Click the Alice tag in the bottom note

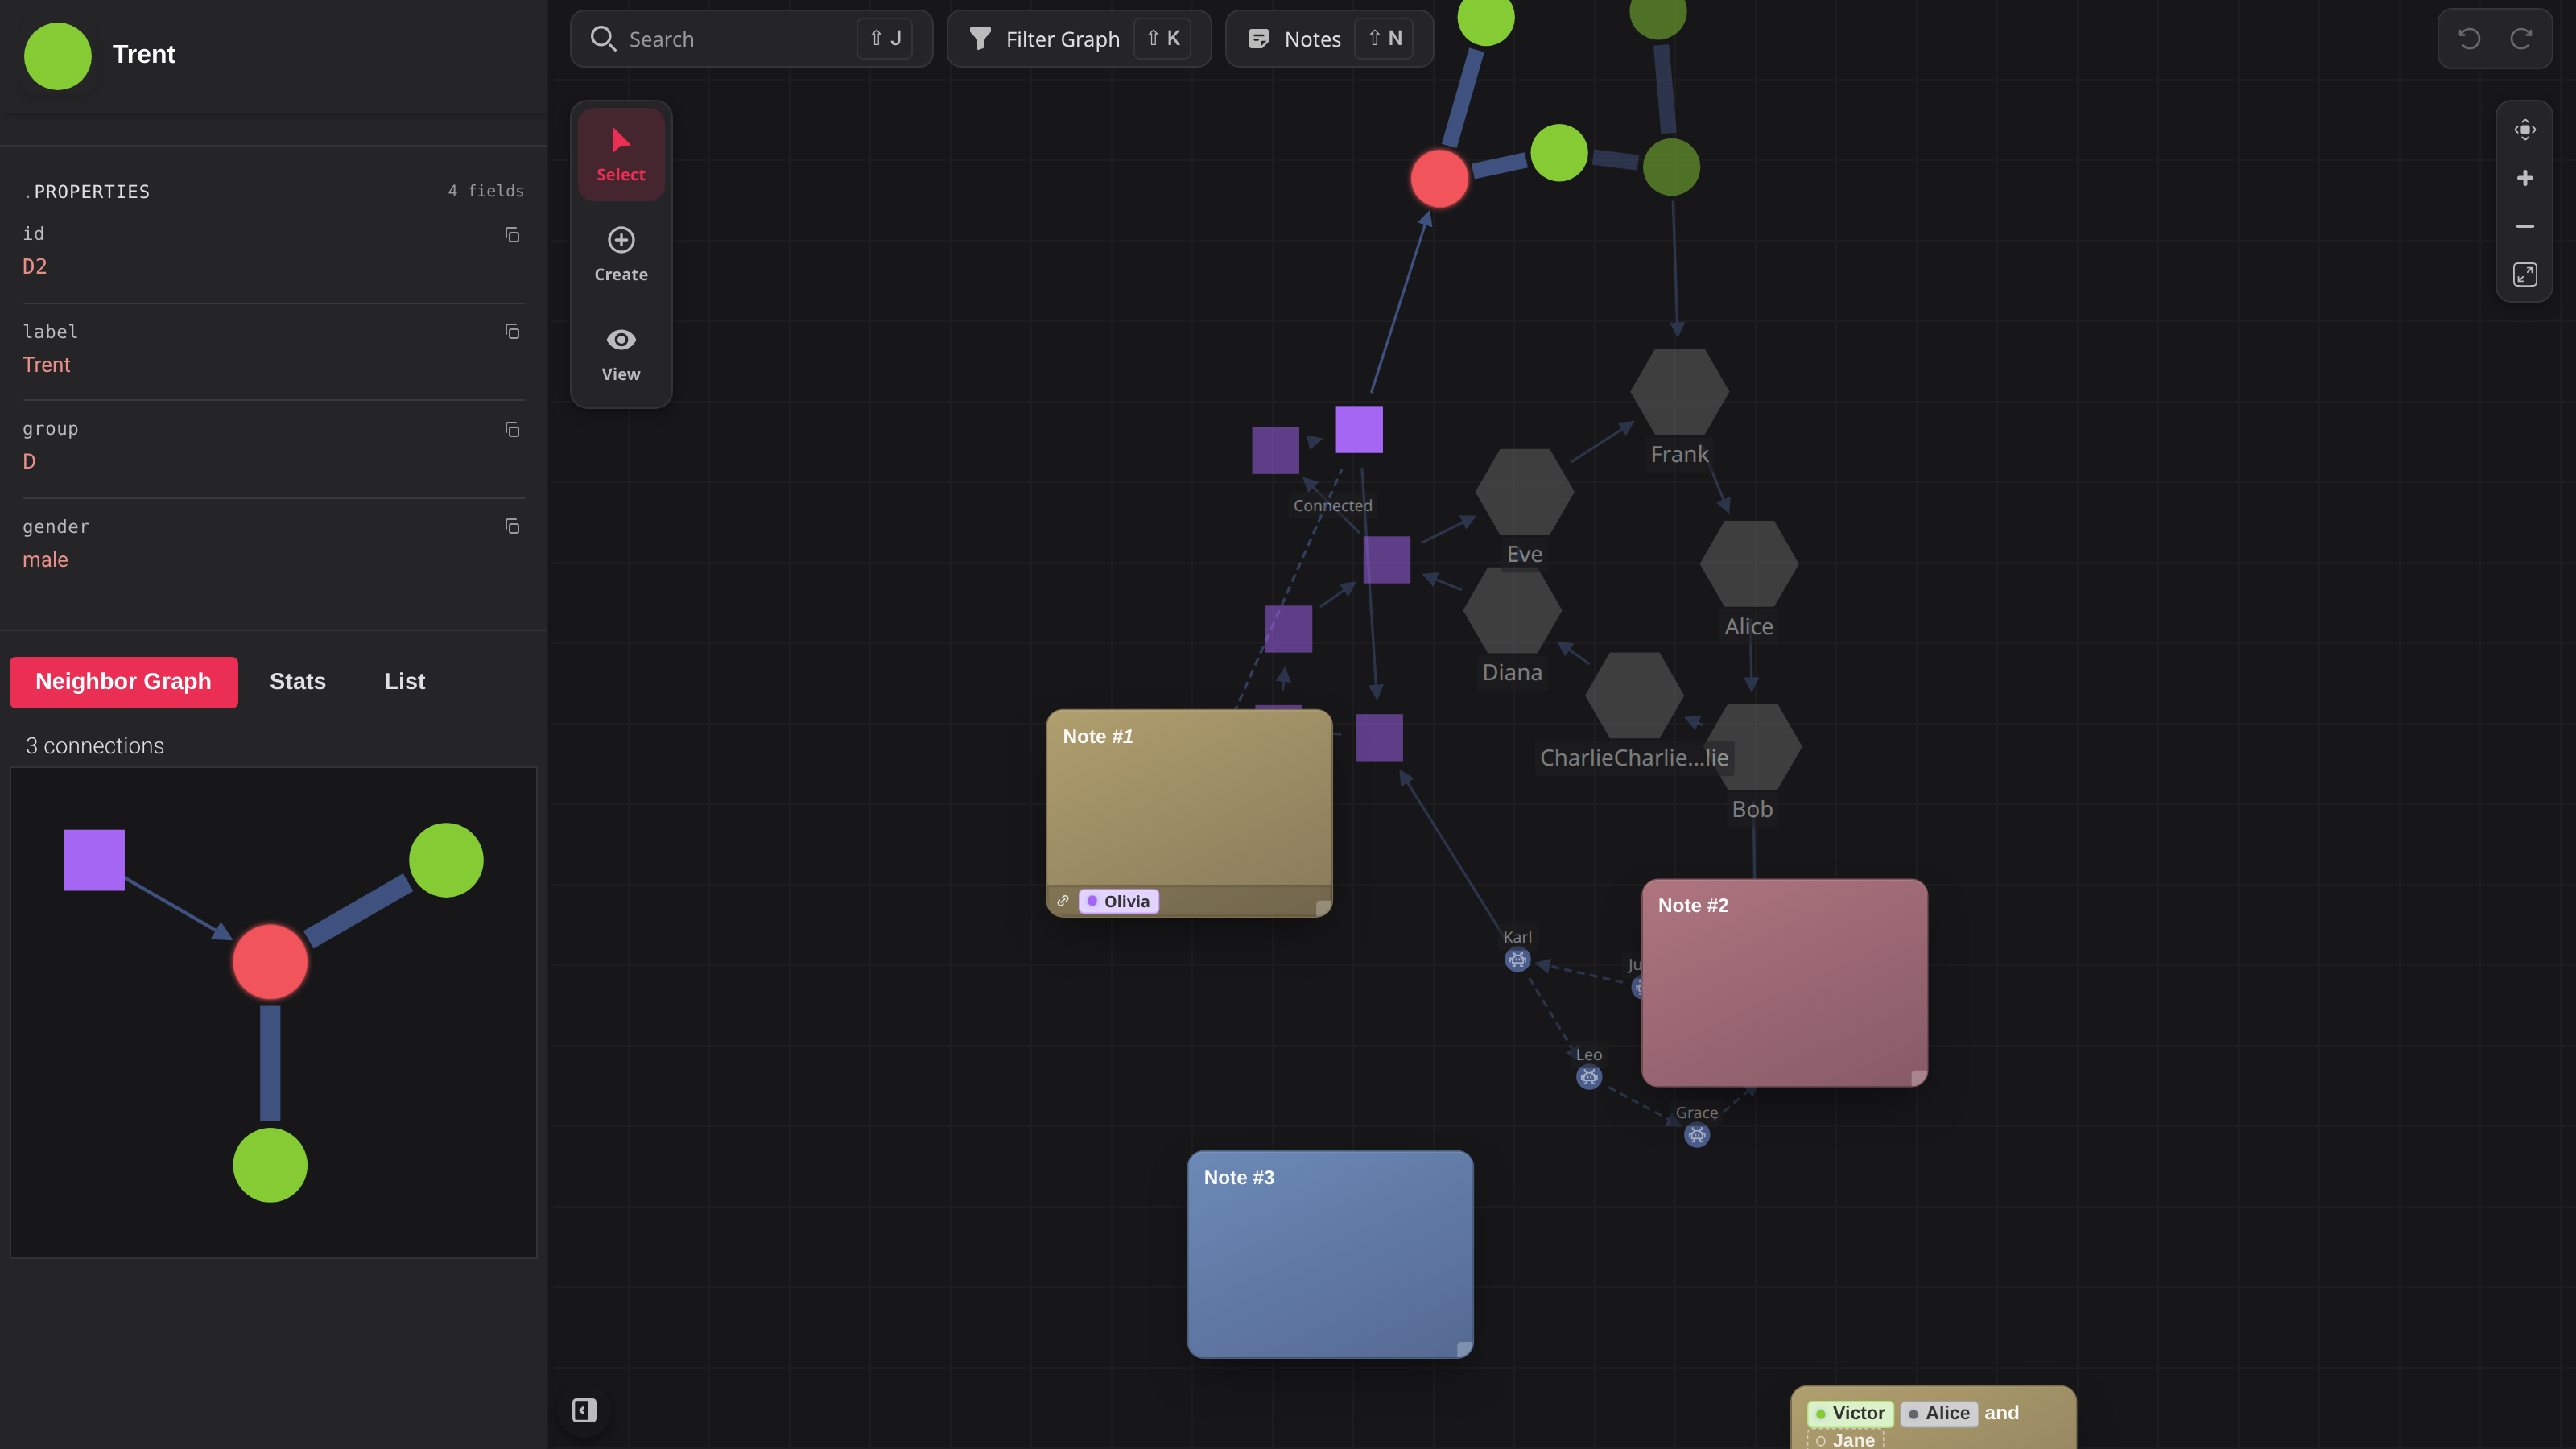pos(1939,1413)
